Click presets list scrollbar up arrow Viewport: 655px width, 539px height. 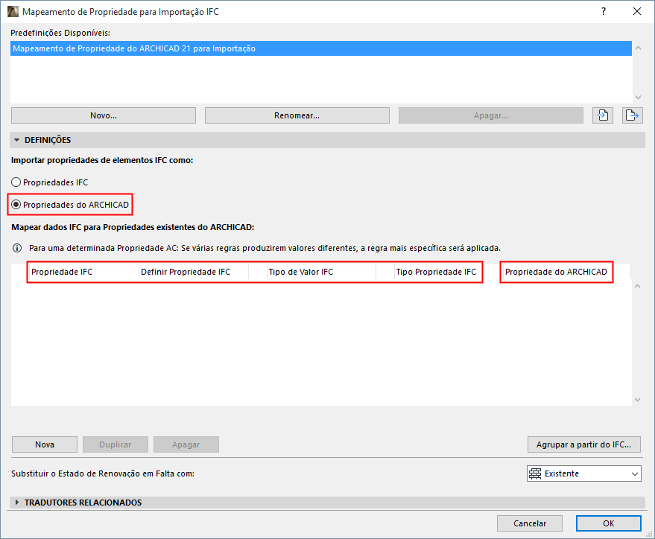tap(638, 48)
